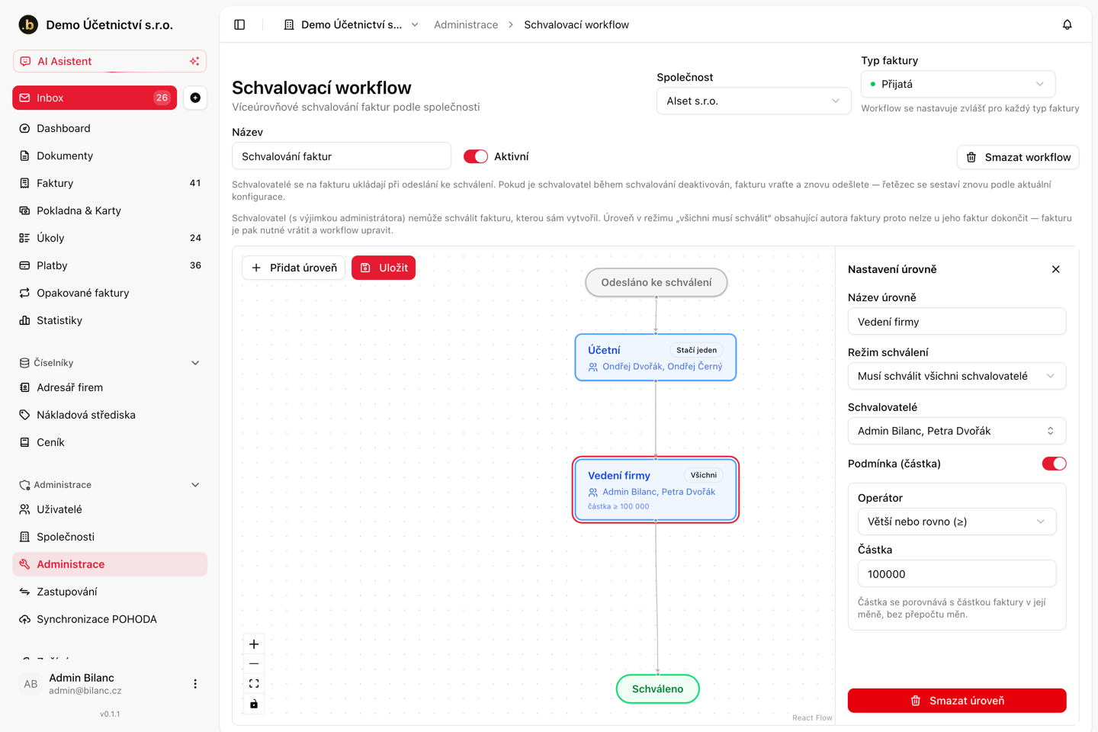Click the AI Asistent sparkle icon
This screenshot has height=732, width=1098.
(194, 61)
